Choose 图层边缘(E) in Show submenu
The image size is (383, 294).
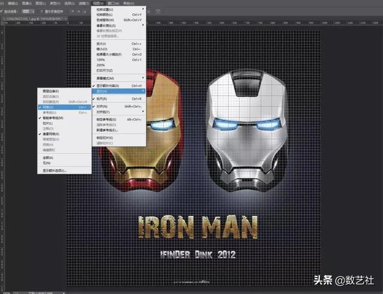[65, 91]
